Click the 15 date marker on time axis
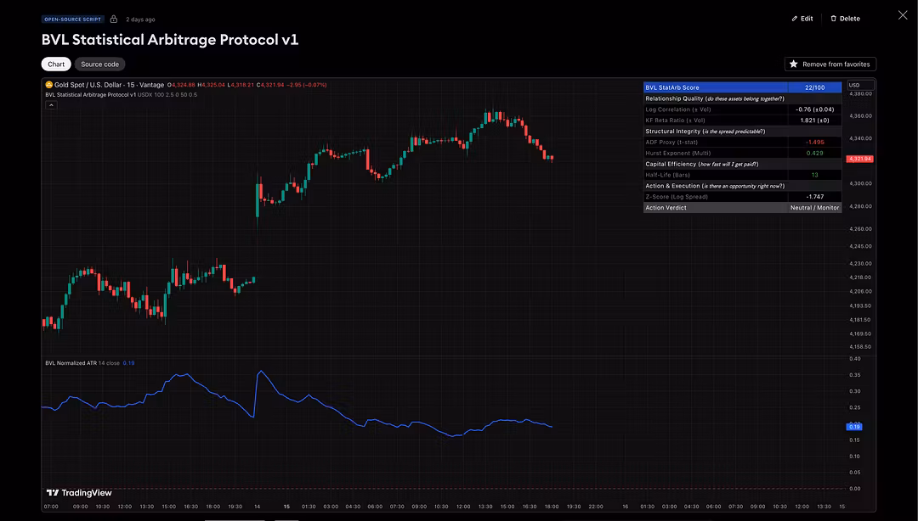 (x=286, y=507)
